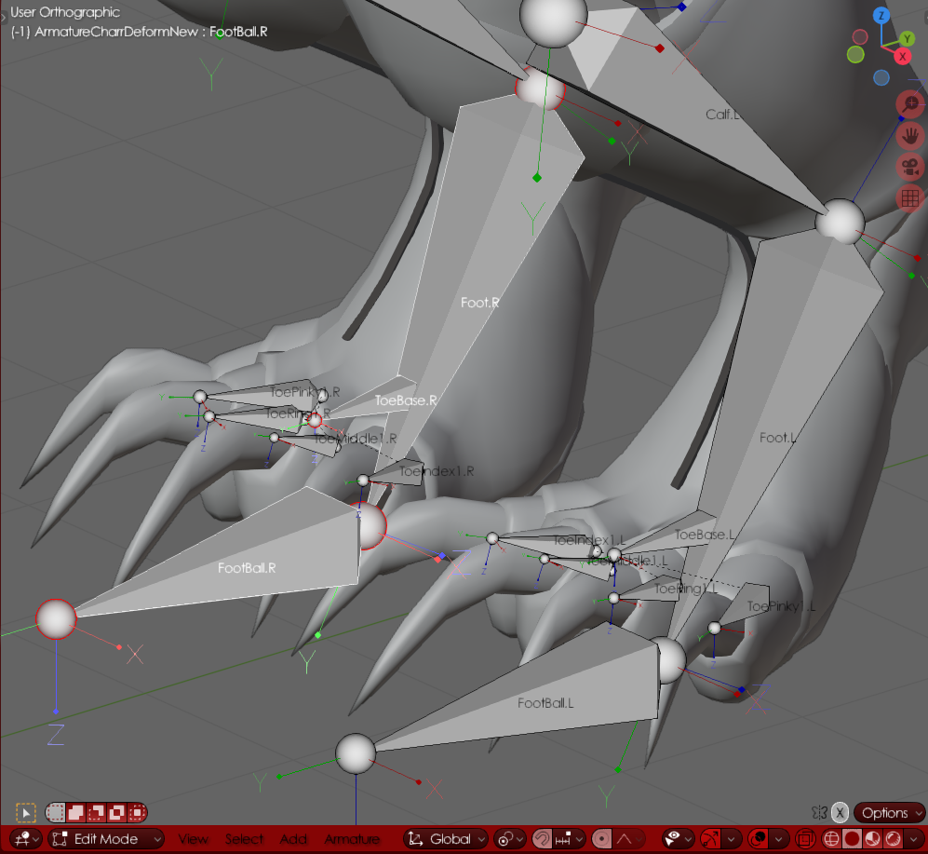This screenshot has height=854, width=928.
Task: Switch to material preview shading
Action: (872, 838)
